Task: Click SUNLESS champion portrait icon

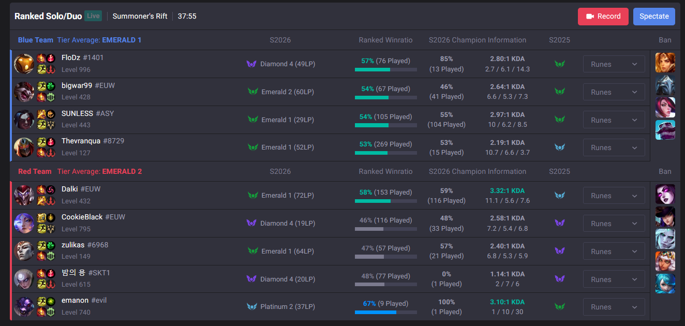Action: point(24,120)
